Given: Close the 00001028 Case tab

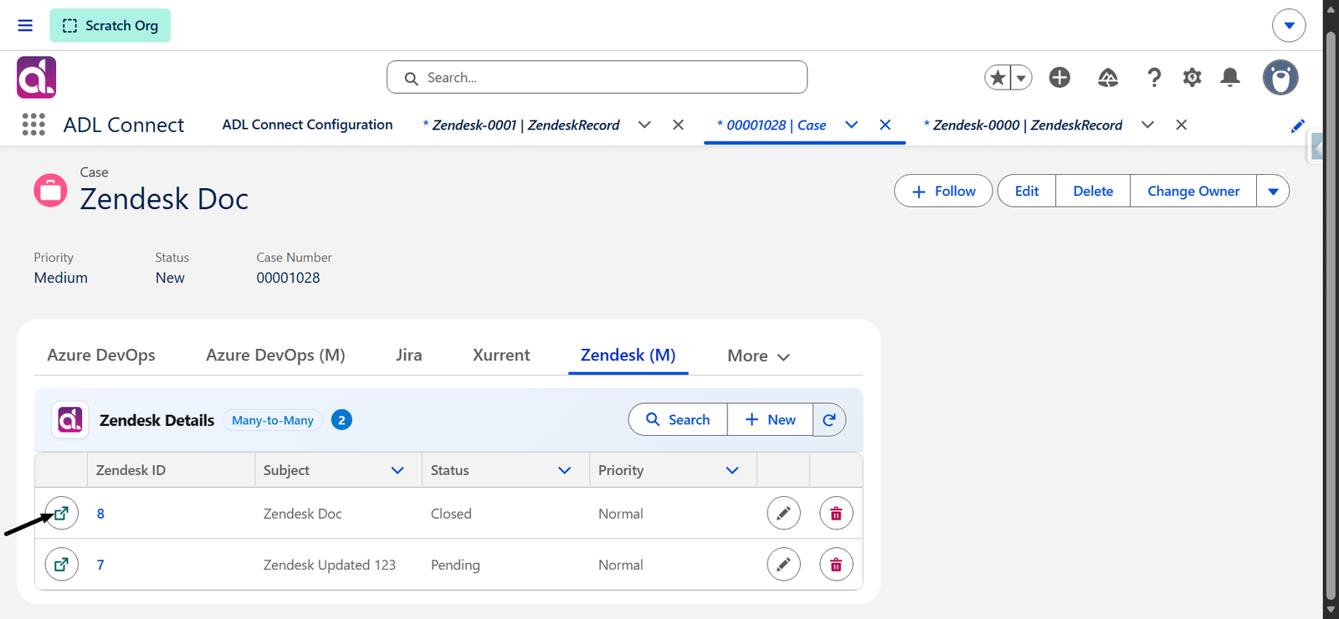Looking at the screenshot, I should pyautogui.click(x=885, y=125).
